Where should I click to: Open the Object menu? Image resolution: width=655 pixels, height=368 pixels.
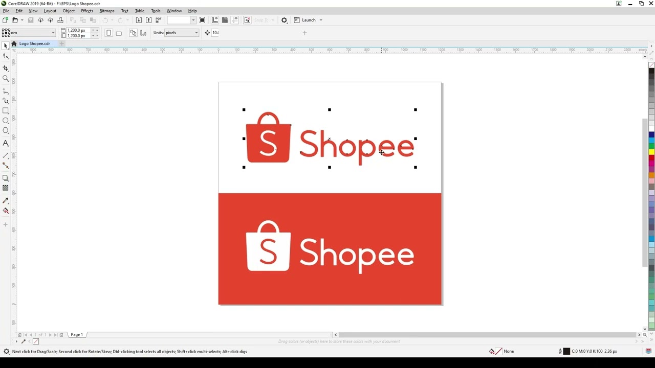click(69, 11)
